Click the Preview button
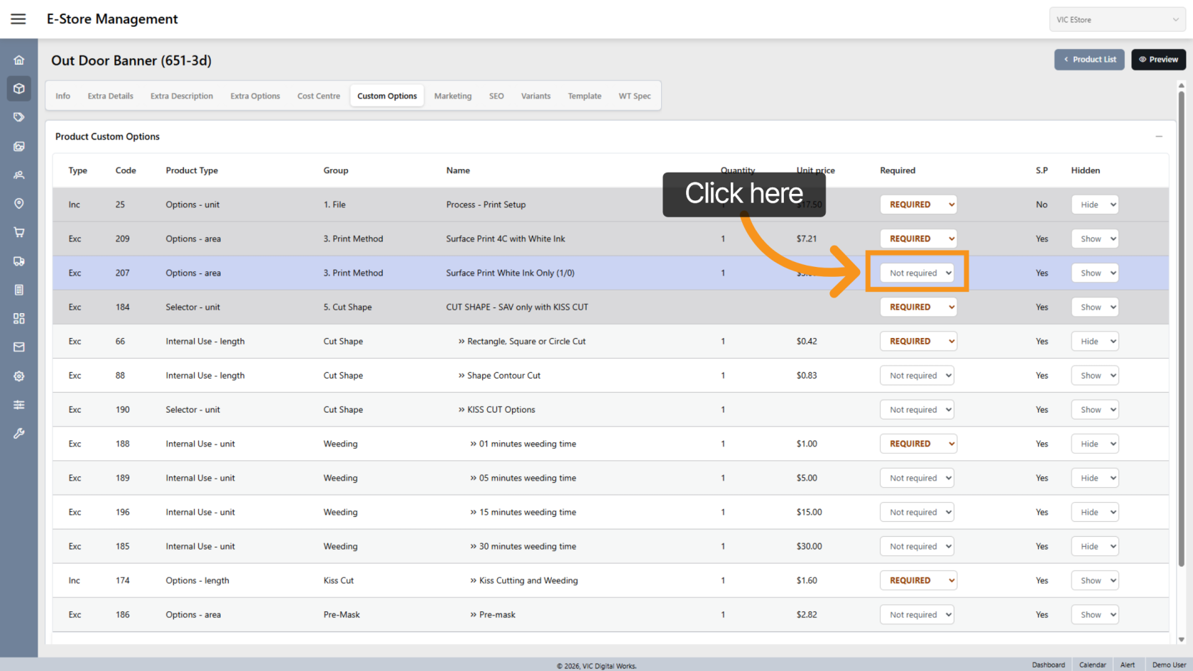 point(1158,60)
